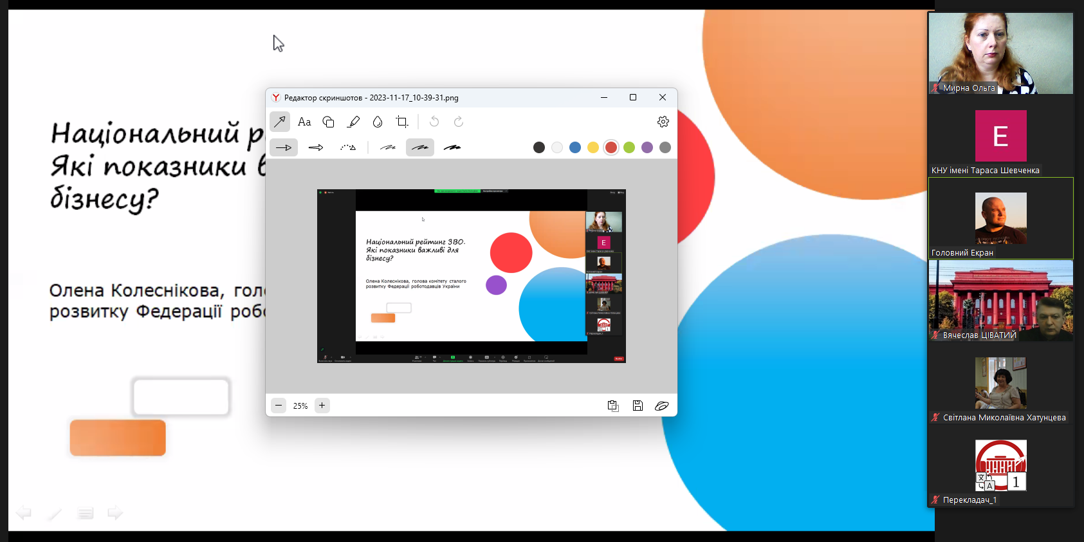Close the screenshot editor window
The width and height of the screenshot is (1084, 542).
tap(663, 97)
